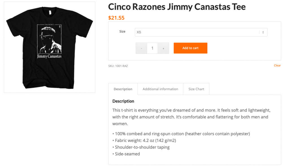Image resolution: width=291 pixels, height=166 pixels.
Task: Open the Size dropdown showing XS
Action: 198,32
